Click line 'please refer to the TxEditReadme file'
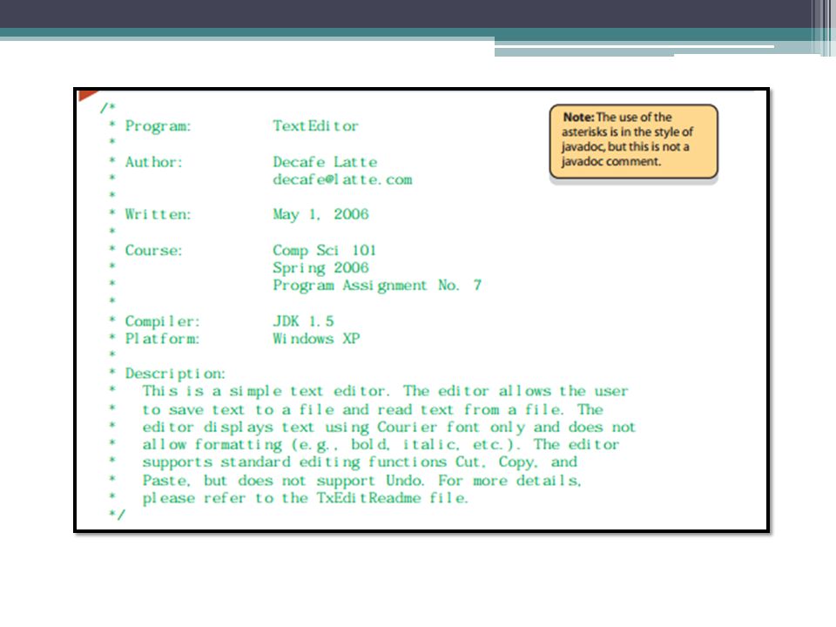836x627 pixels. pyautogui.click(x=306, y=498)
